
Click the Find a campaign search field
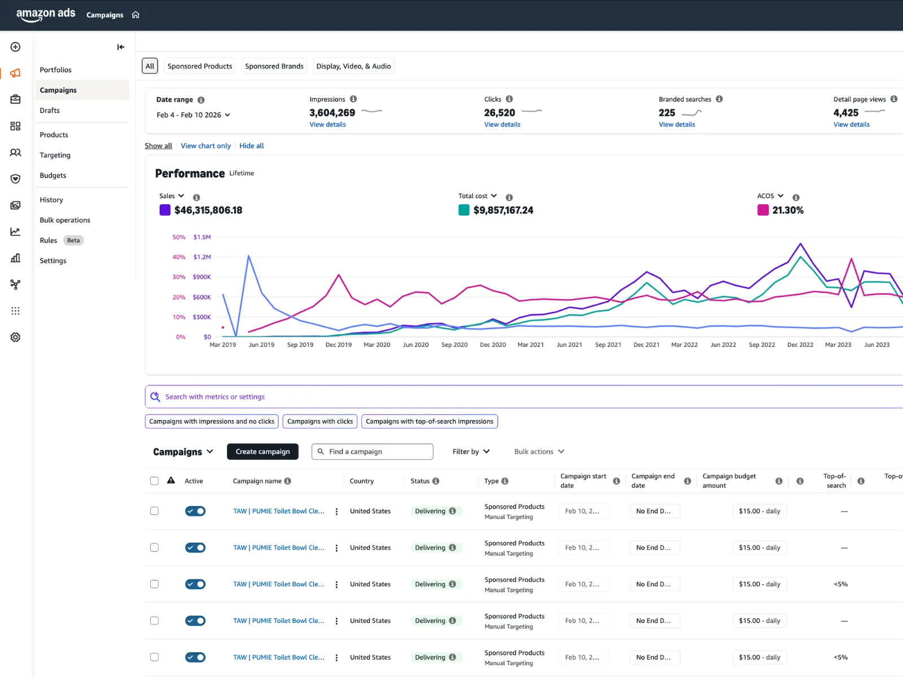pos(372,452)
